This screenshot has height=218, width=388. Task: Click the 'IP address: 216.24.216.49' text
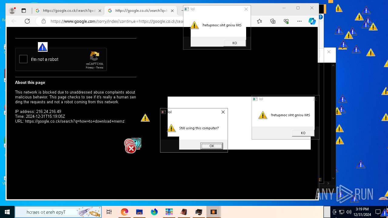[38, 111]
